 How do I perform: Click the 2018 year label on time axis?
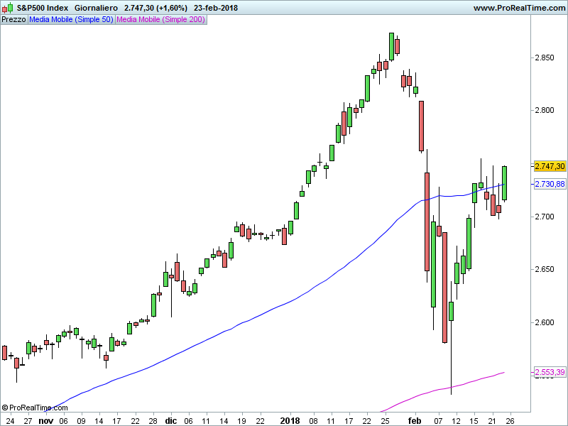tap(290, 421)
